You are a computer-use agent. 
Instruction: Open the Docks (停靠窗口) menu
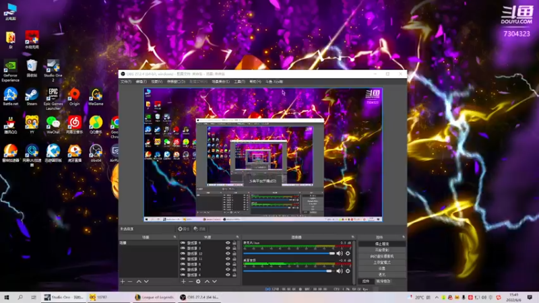click(176, 81)
